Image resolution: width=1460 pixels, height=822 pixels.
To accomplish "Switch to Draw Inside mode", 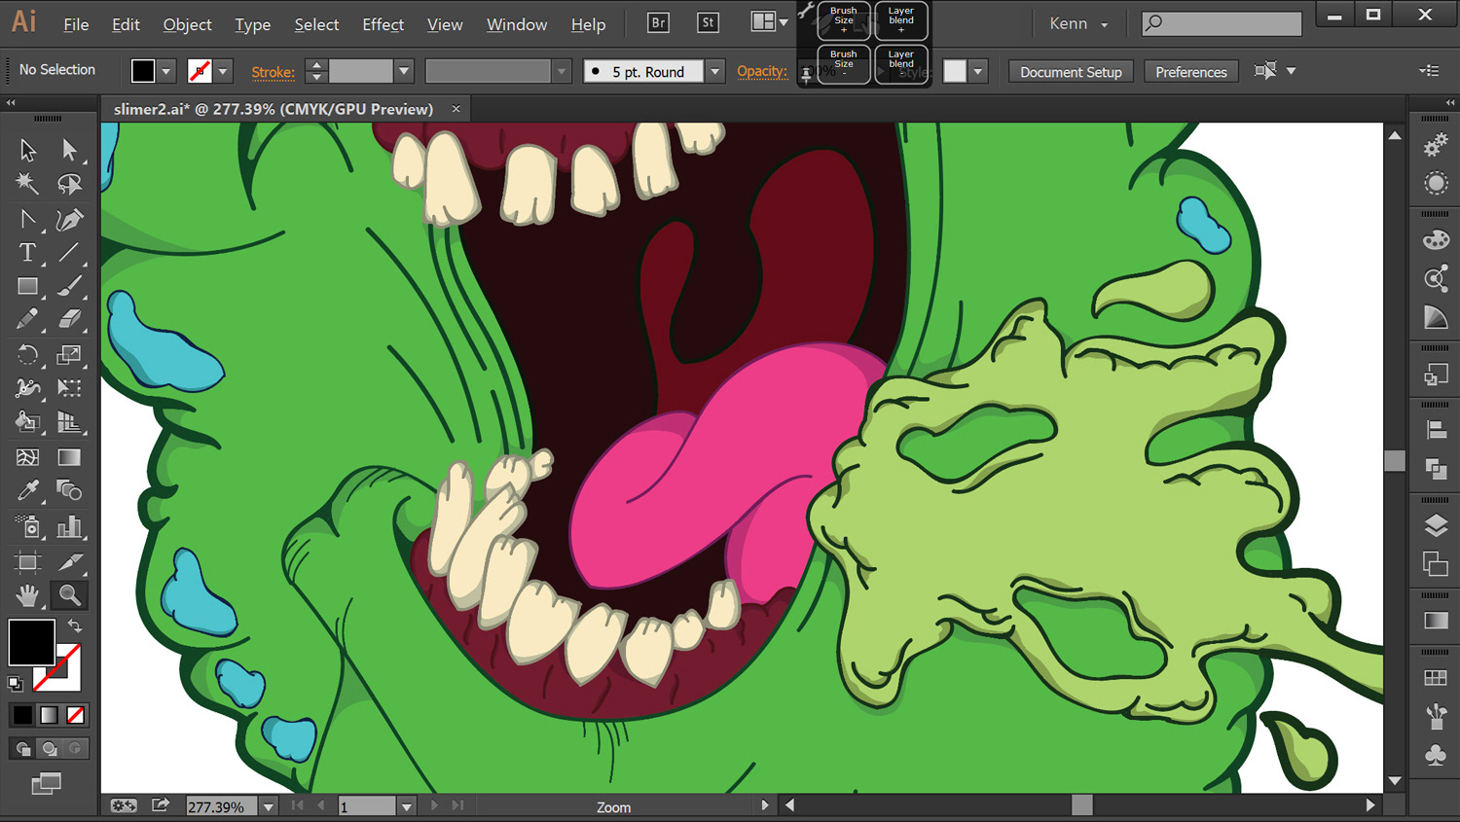I will pos(75,748).
